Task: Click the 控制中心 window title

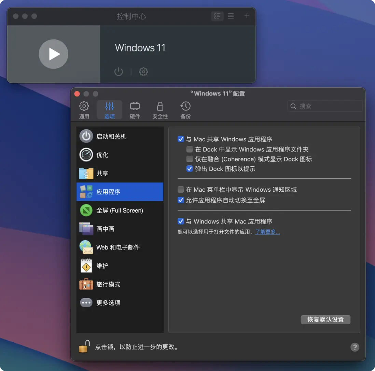Action: (131, 16)
